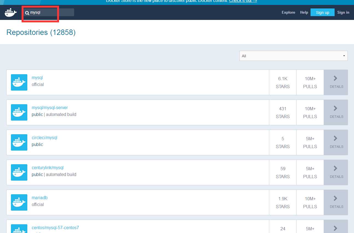Open the centos/mysql-57-centos7 repository link
Viewport: 354px width, 233px height.
55,228
